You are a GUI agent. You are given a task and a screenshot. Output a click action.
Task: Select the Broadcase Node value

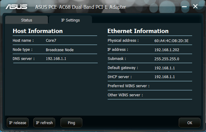[60, 50]
